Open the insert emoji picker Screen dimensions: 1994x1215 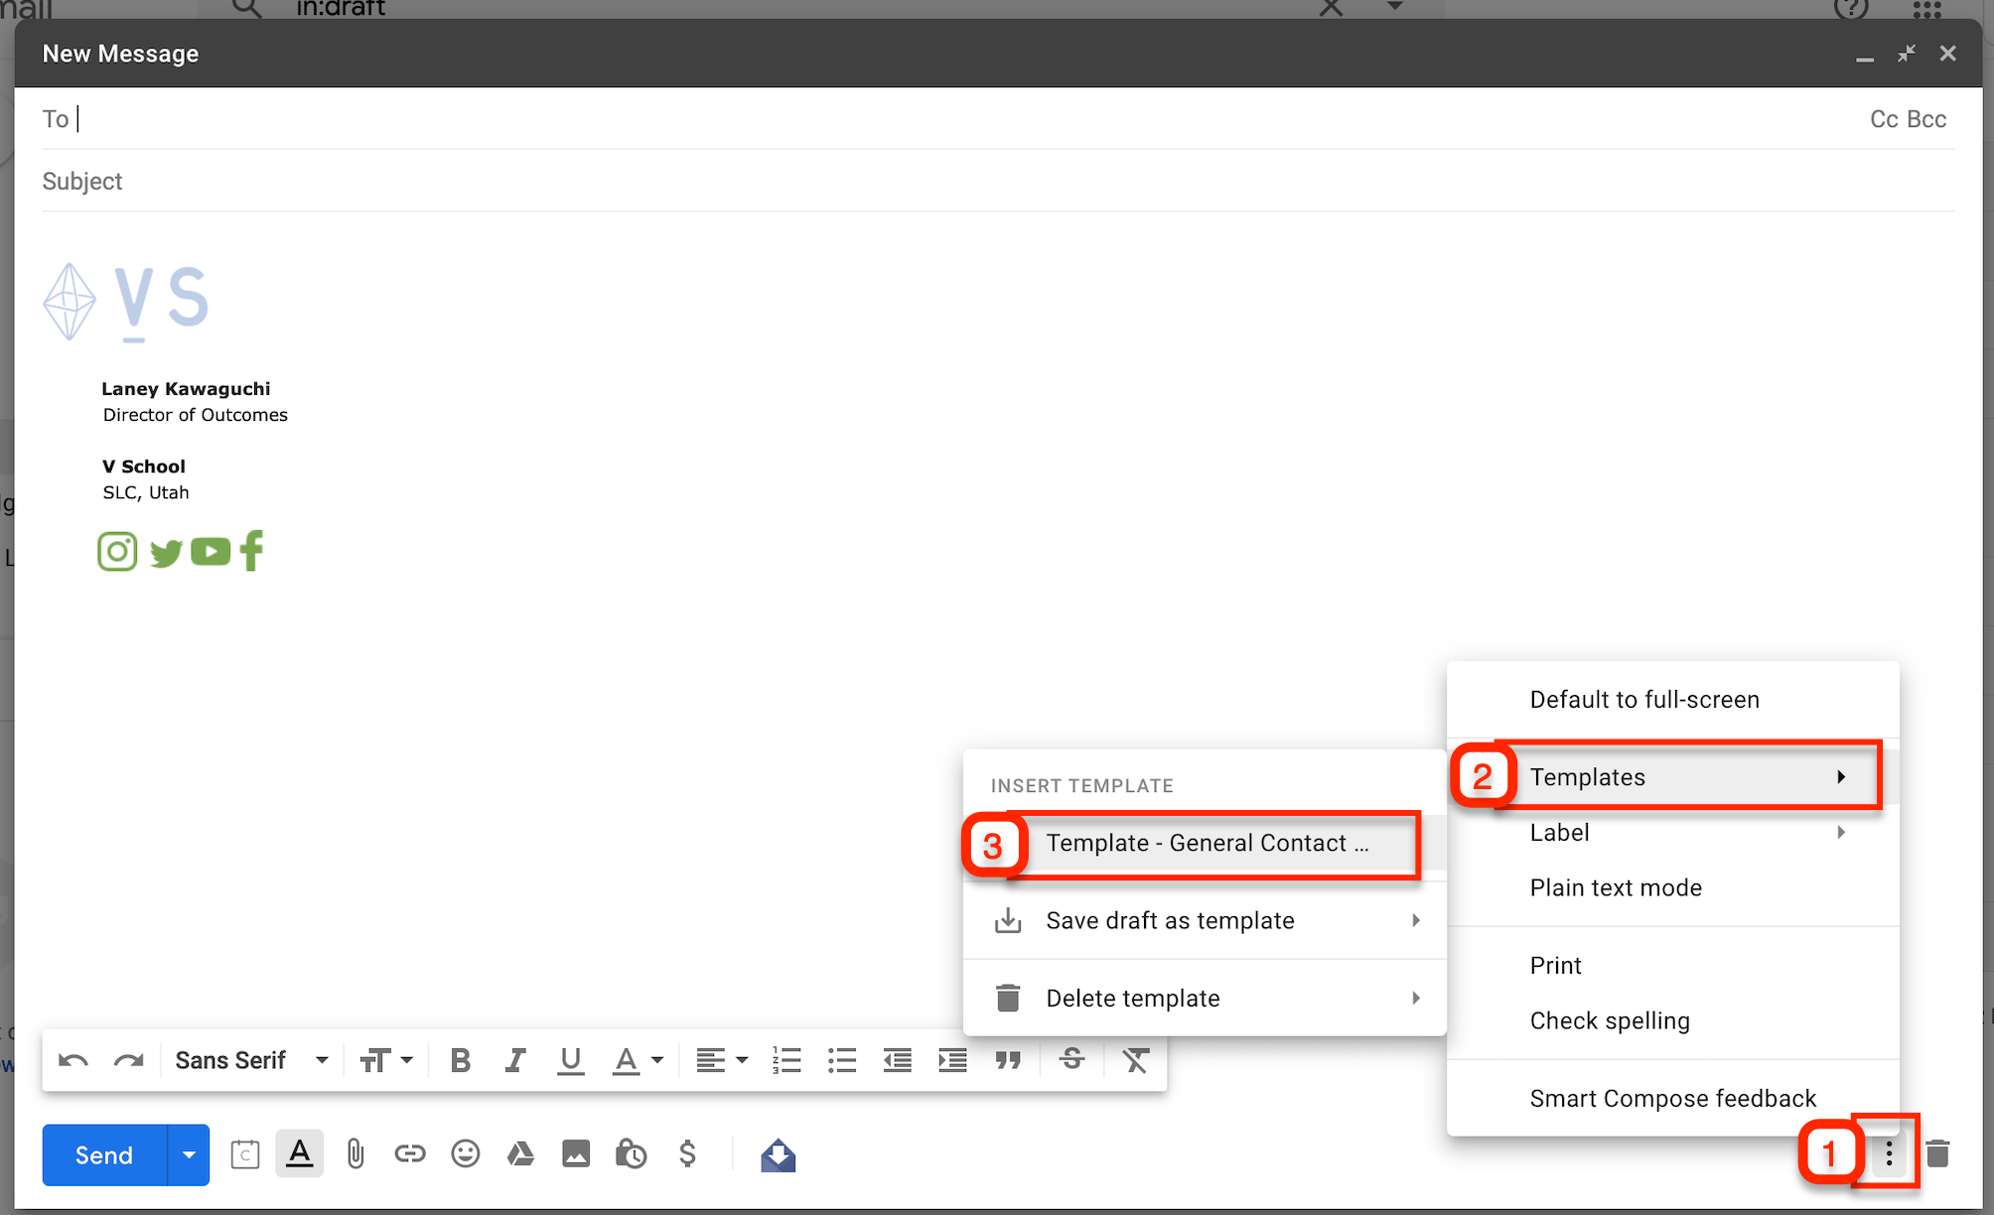coord(465,1153)
